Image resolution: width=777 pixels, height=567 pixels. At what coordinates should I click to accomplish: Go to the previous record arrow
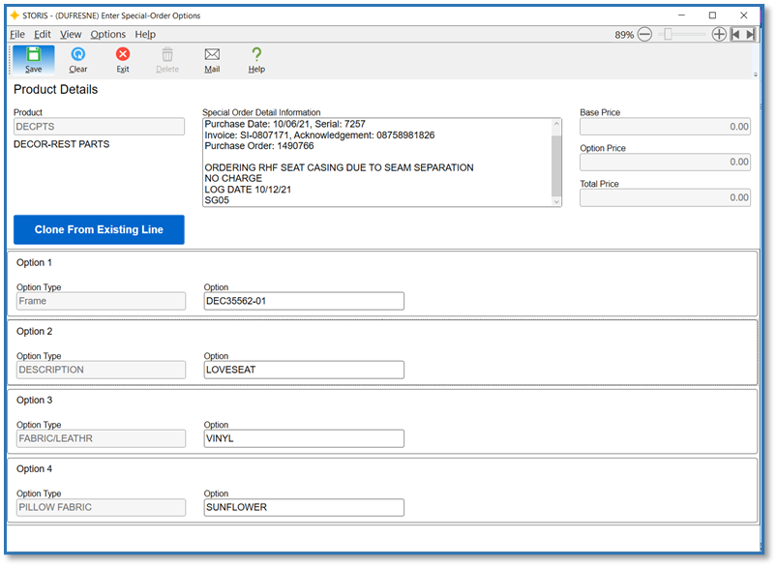[x=735, y=34]
